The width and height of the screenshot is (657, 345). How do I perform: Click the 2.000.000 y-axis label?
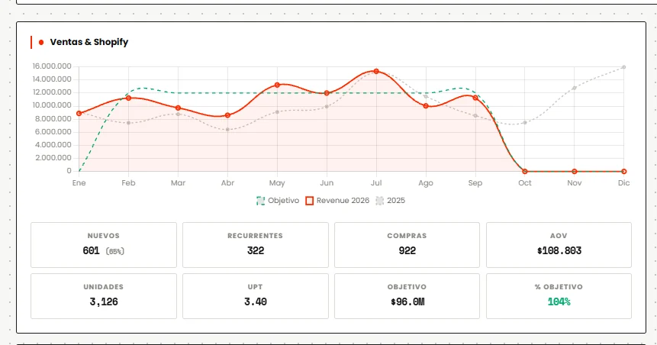(x=53, y=158)
